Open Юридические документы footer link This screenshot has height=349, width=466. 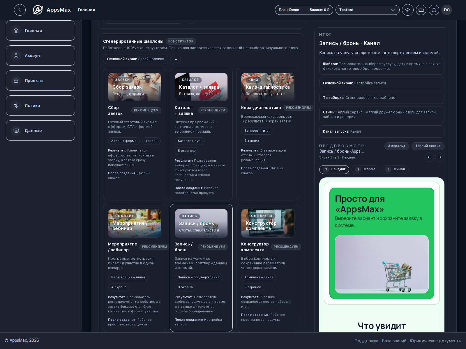435,341
